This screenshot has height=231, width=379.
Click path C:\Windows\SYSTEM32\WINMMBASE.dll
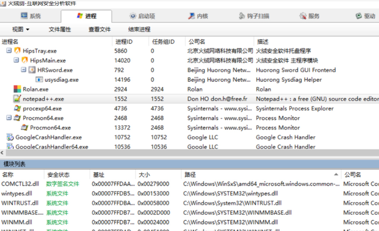click(237, 213)
